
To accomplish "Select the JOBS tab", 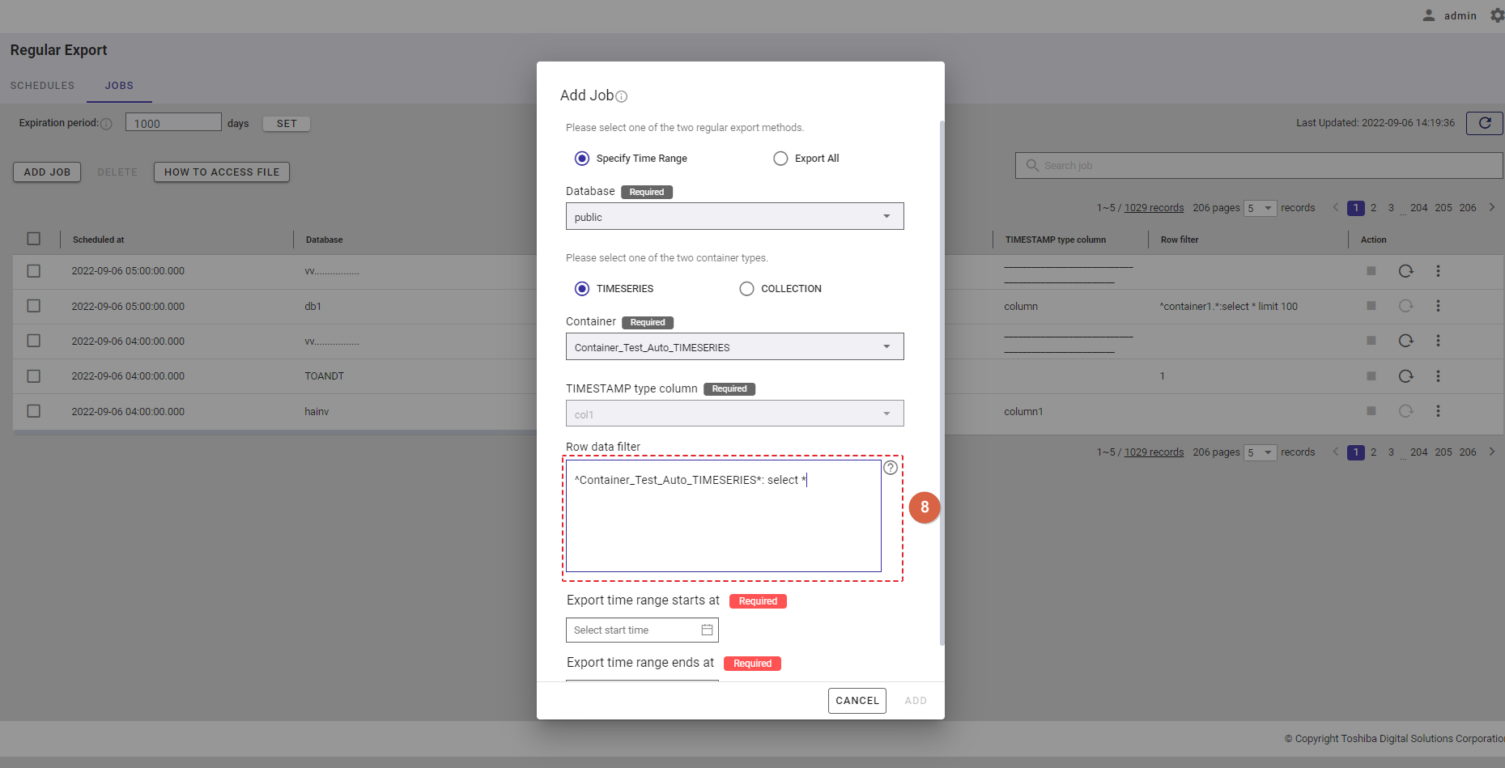I will click(119, 86).
